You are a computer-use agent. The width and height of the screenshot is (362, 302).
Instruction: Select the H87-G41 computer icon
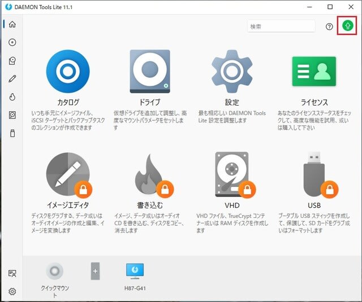coord(135,271)
